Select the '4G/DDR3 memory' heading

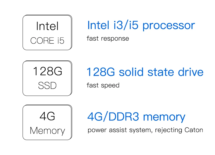[x=136, y=117]
